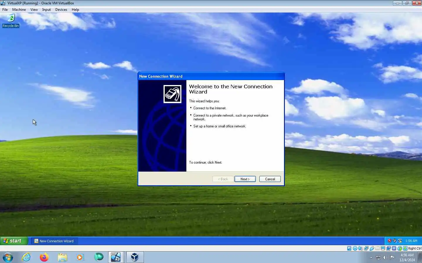Open the View menu

click(34, 10)
